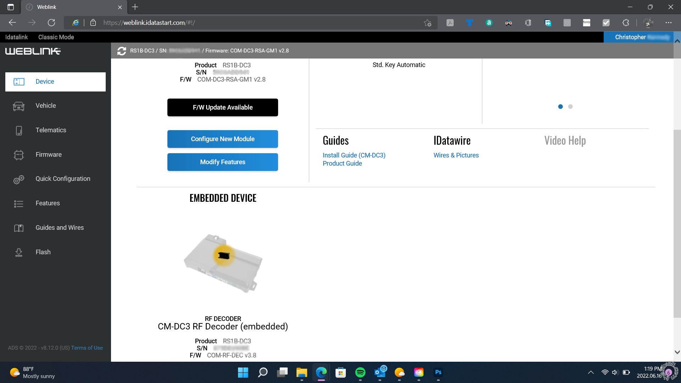Open the Install Guide (CM-DC3) link
This screenshot has width=681, height=383.
(354, 155)
